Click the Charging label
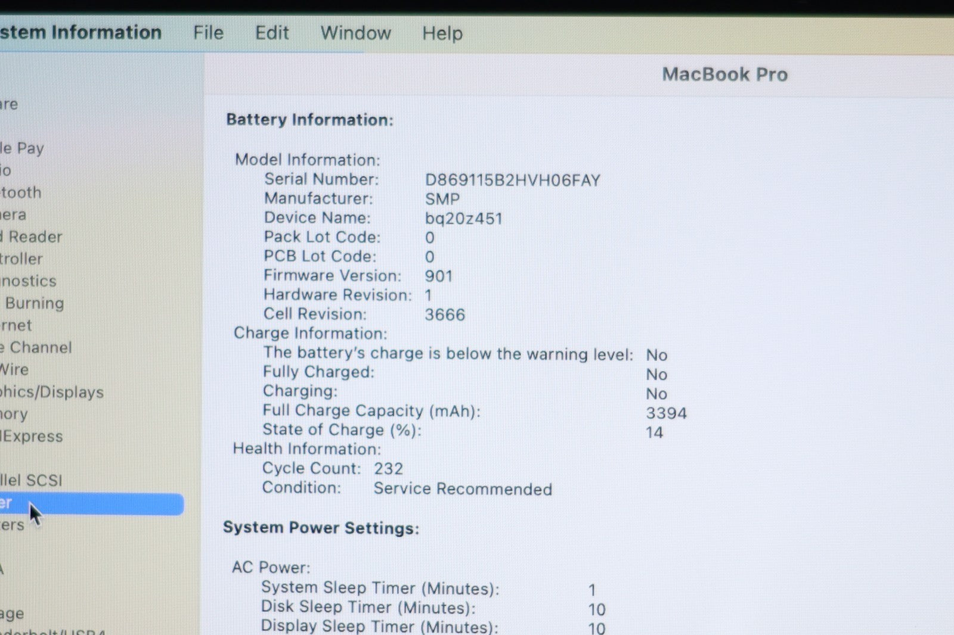Image resolution: width=954 pixels, height=635 pixels. [x=300, y=391]
